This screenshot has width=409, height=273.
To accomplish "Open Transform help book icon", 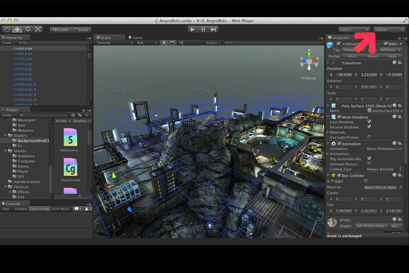I will click(x=394, y=63).
